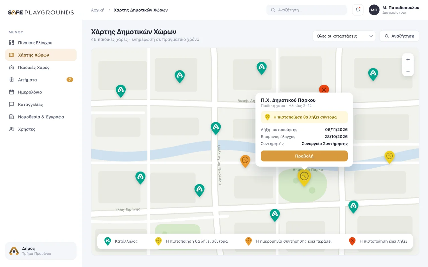This screenshot has height=267, width=428.
Task: Click the Δήμος Τμήμα Πρασίνου card
Action: click(41, 251)
